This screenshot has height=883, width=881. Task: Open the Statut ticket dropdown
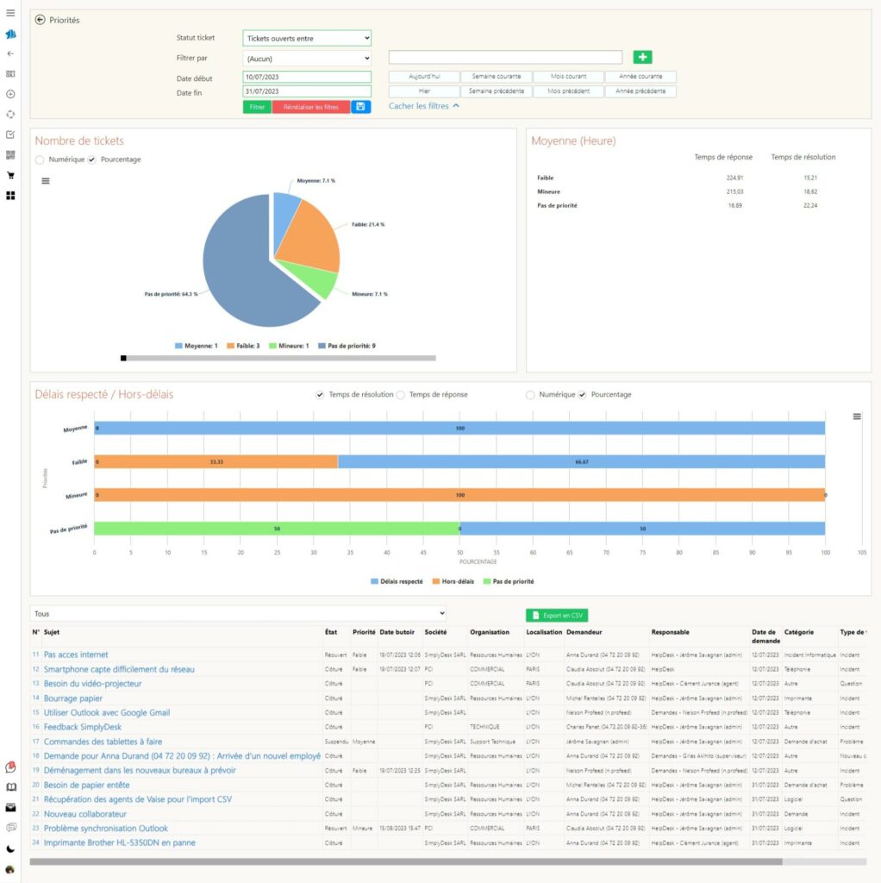[305, 38]
